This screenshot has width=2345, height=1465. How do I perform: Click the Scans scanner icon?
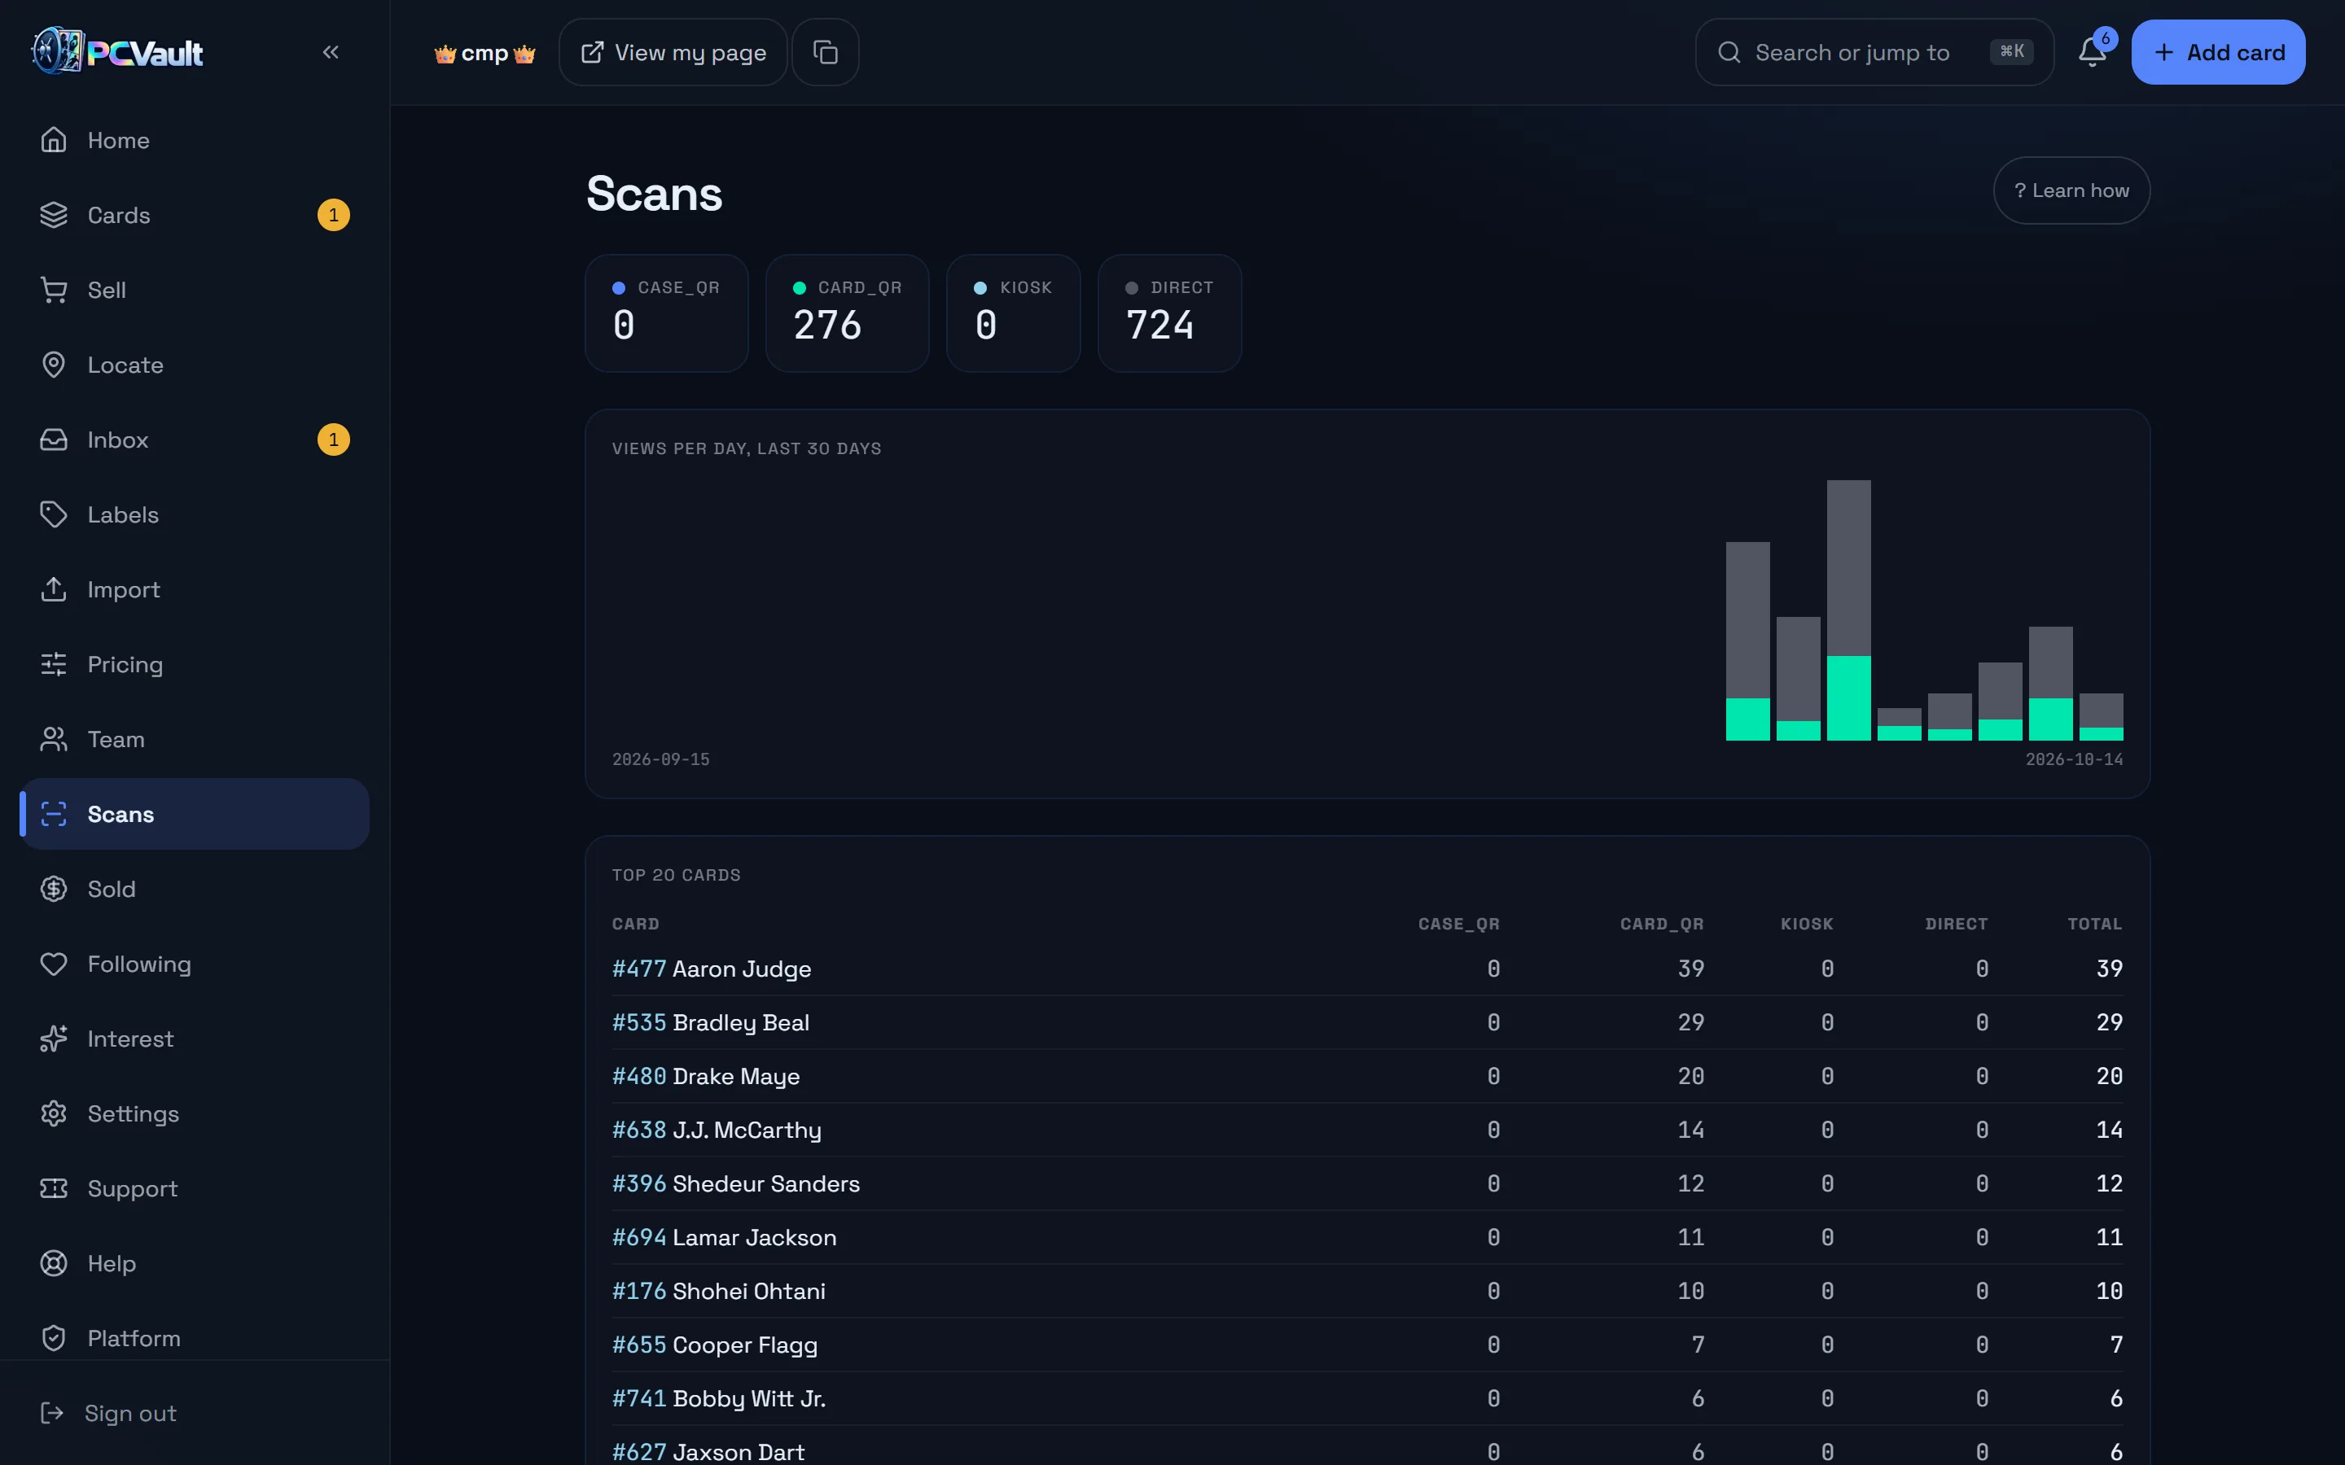[x=53, y=814]
